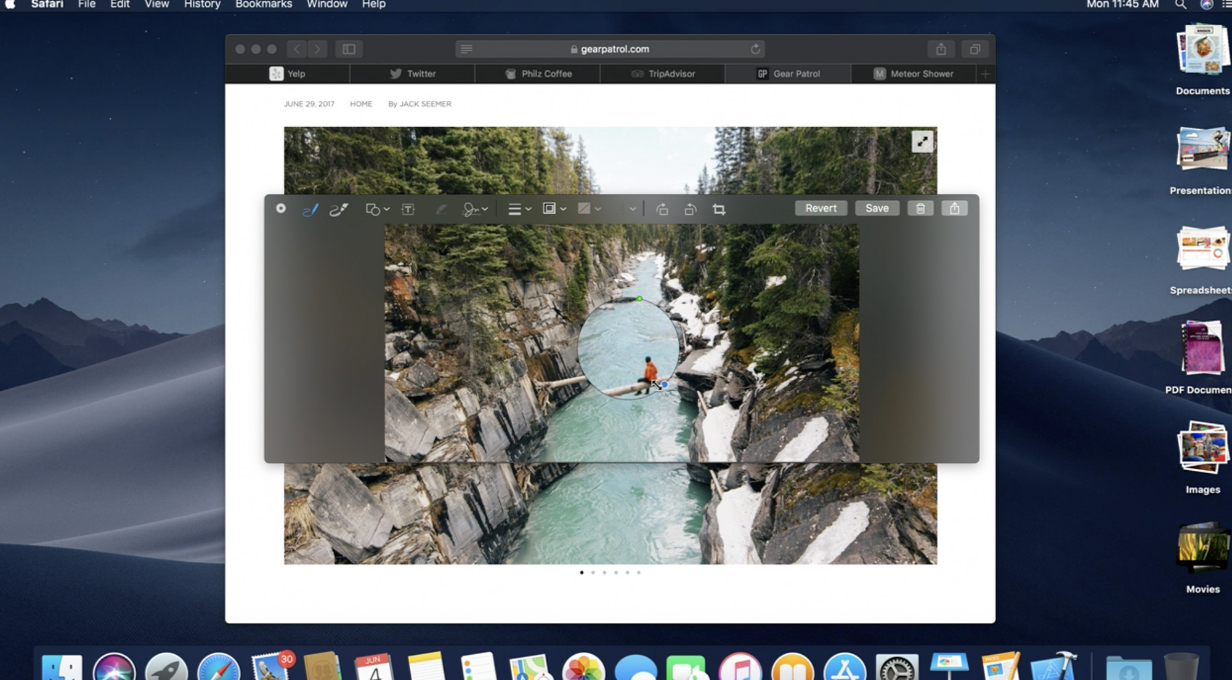Open the Images stack on desktop
The image size is (1232, 680).
click(1202, 458)
